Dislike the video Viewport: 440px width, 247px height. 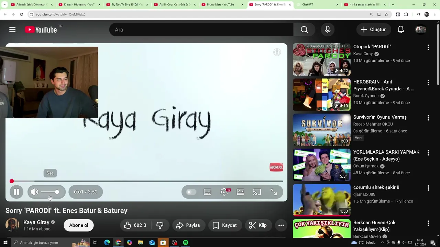point(160,225)
